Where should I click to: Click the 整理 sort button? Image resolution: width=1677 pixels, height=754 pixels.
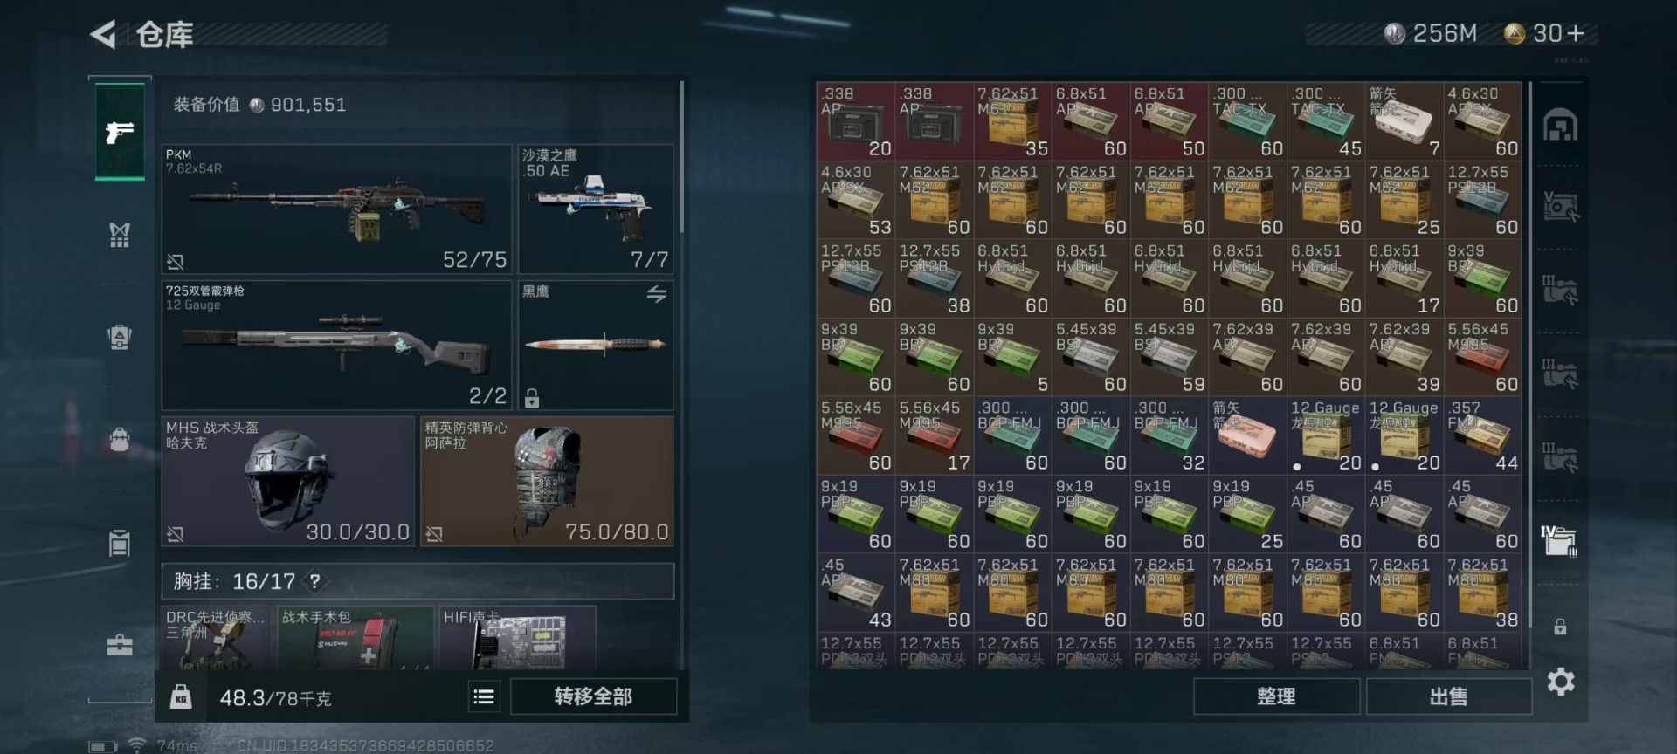(1276, 696)
